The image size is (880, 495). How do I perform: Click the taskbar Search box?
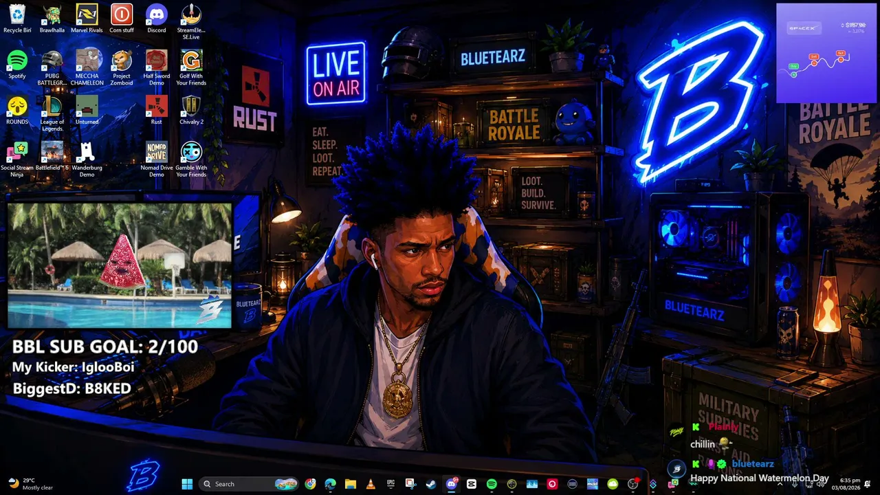(x=250, y=484)
